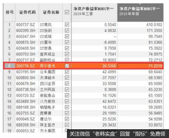Click the stock name 祥生医疗
169x138 pixels.
pyautogui.click(x=47, y=125)
